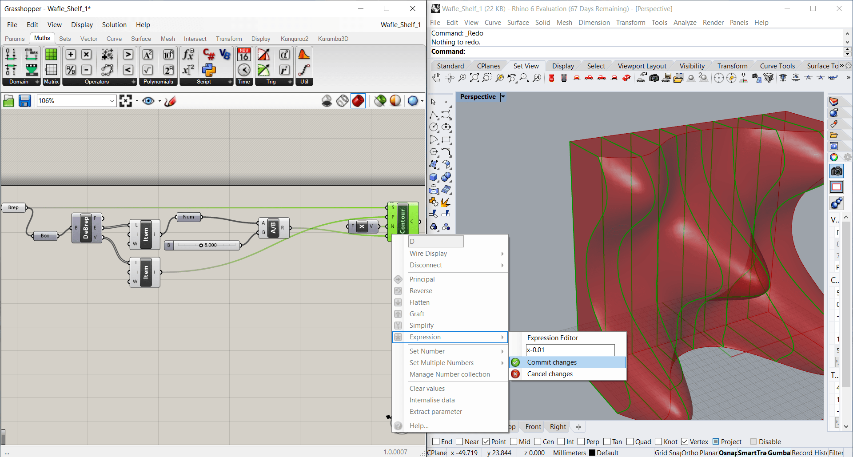Click the expression text field x-0.01
The image size is (853, 457).
(570, 350)
